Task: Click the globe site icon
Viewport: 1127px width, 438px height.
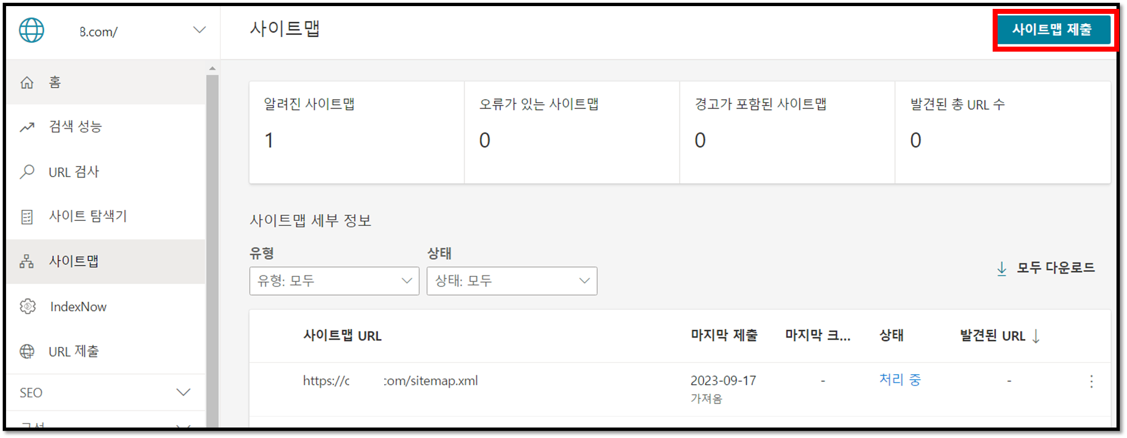Action: [x=32, y=30]
